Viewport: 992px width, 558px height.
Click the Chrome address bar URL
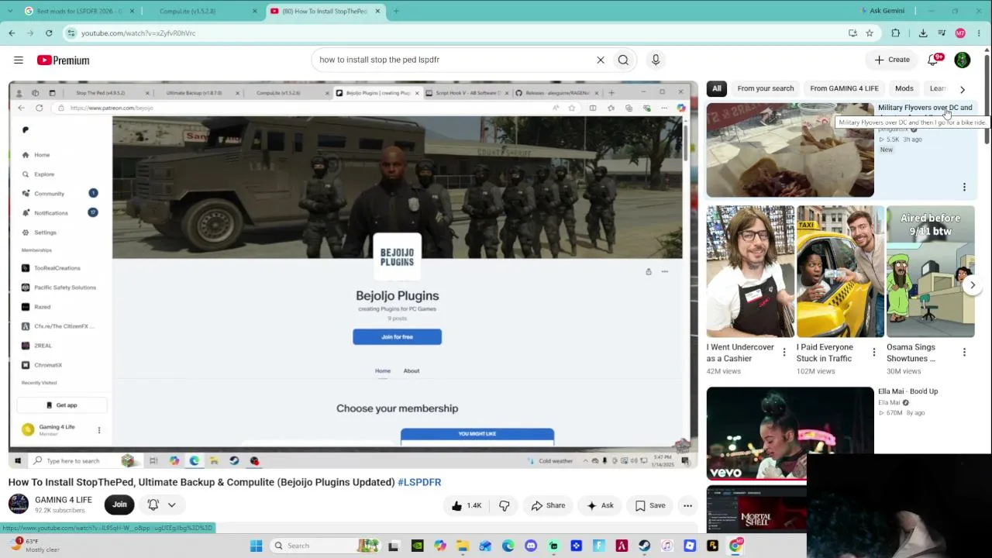tap(139, 33)
